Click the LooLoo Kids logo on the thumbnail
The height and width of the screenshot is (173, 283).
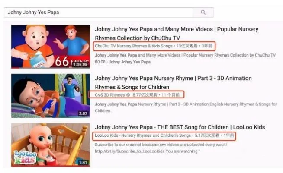(25, 157)
